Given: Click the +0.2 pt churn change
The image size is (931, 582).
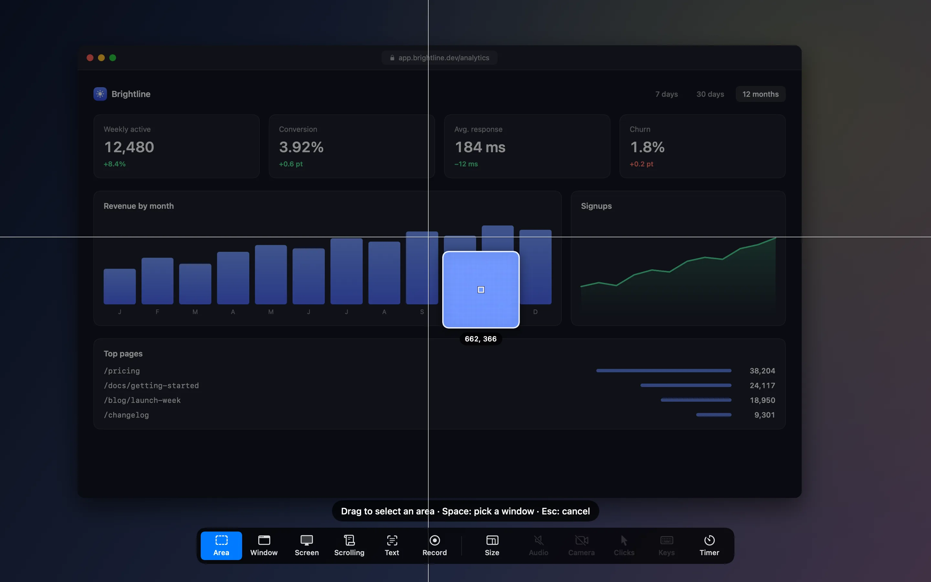Looking at the screenshot, I should [641, 164].
